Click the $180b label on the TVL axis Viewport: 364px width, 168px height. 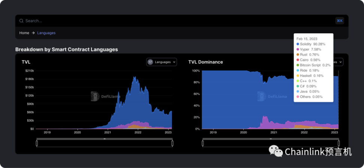30,79
